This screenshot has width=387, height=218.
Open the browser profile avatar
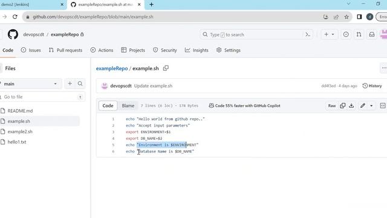pyautogui.click(x=369, y=17)
